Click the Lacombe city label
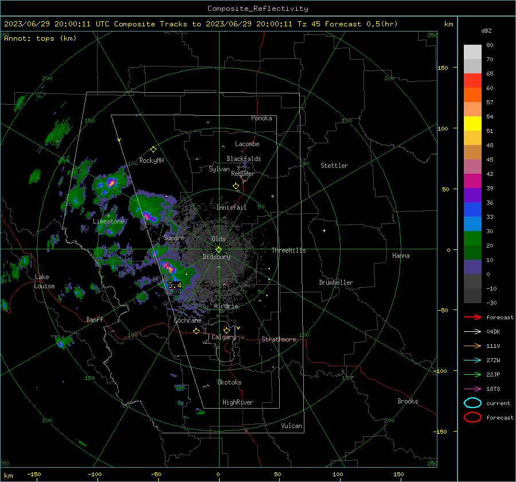 coord(247,144)
